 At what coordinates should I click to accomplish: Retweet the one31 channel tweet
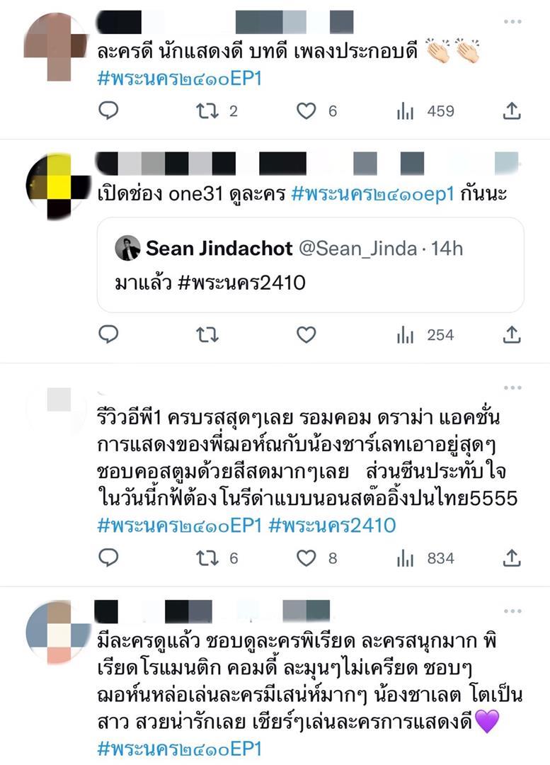[x=207, y=335]
